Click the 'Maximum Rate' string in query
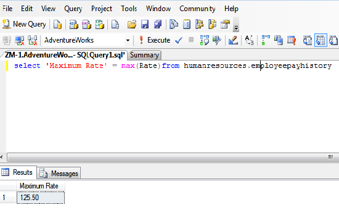339x223 pixels. 76,65
